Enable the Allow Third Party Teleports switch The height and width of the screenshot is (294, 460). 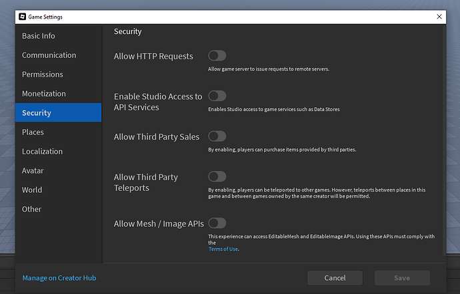tap(217, 176)
